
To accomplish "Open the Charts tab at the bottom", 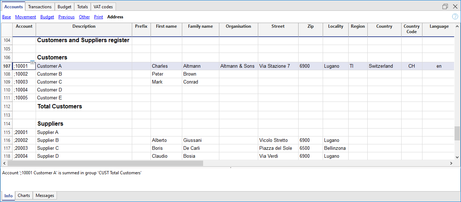I will pyautogui.click(x=24, y=196).
